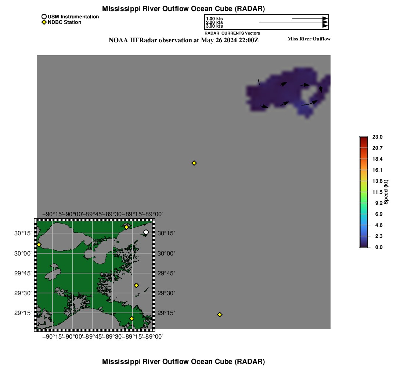The width and height of the screenshot is (404, 386).
Task: Select the bottommost NDBC diamond in the inset map
Action: point(131,318)
